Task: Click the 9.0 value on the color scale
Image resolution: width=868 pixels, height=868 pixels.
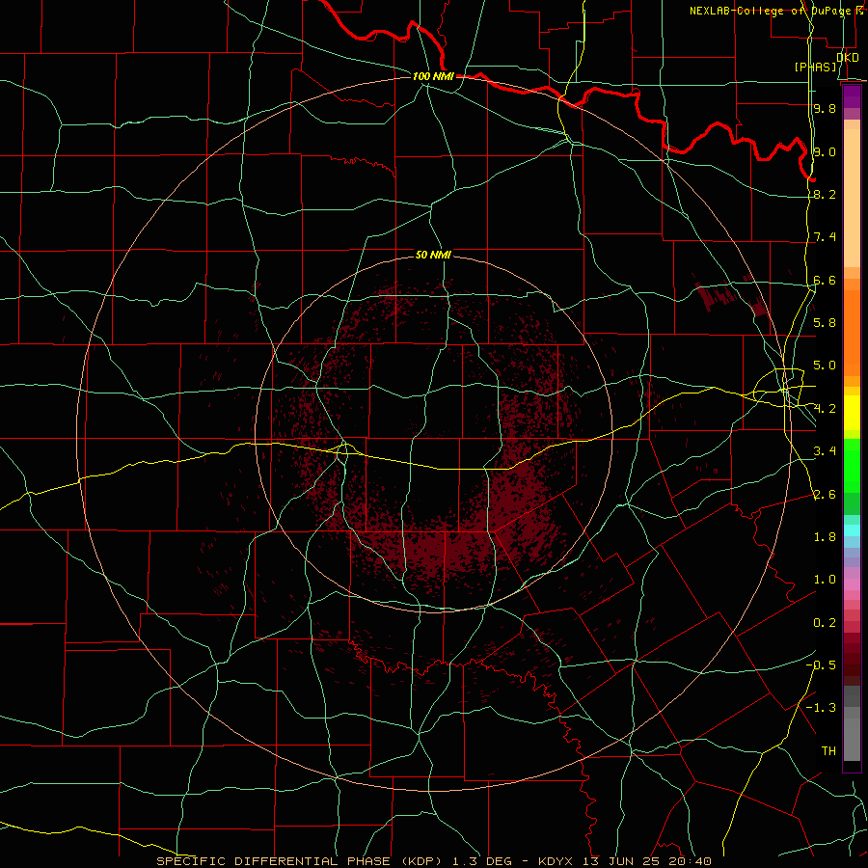Action: click(x=825, y=151)
